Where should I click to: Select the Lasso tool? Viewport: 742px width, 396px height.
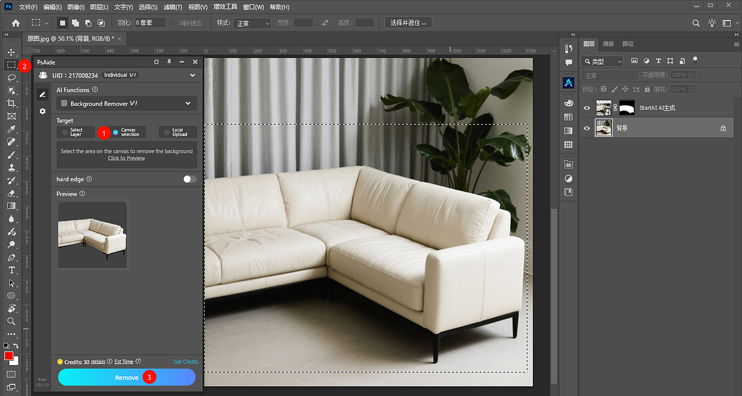point(11,78)
